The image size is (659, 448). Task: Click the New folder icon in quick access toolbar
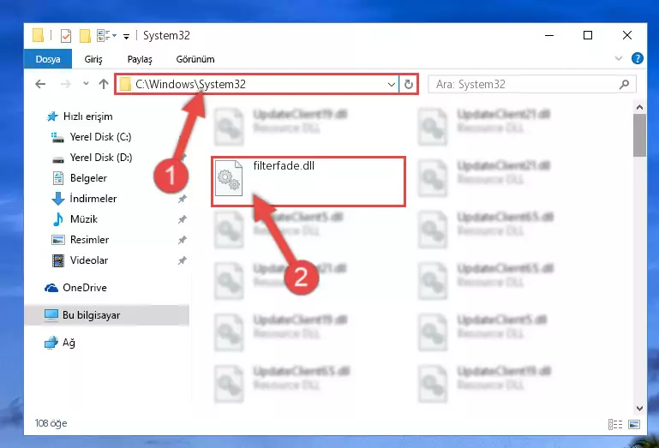85,36
